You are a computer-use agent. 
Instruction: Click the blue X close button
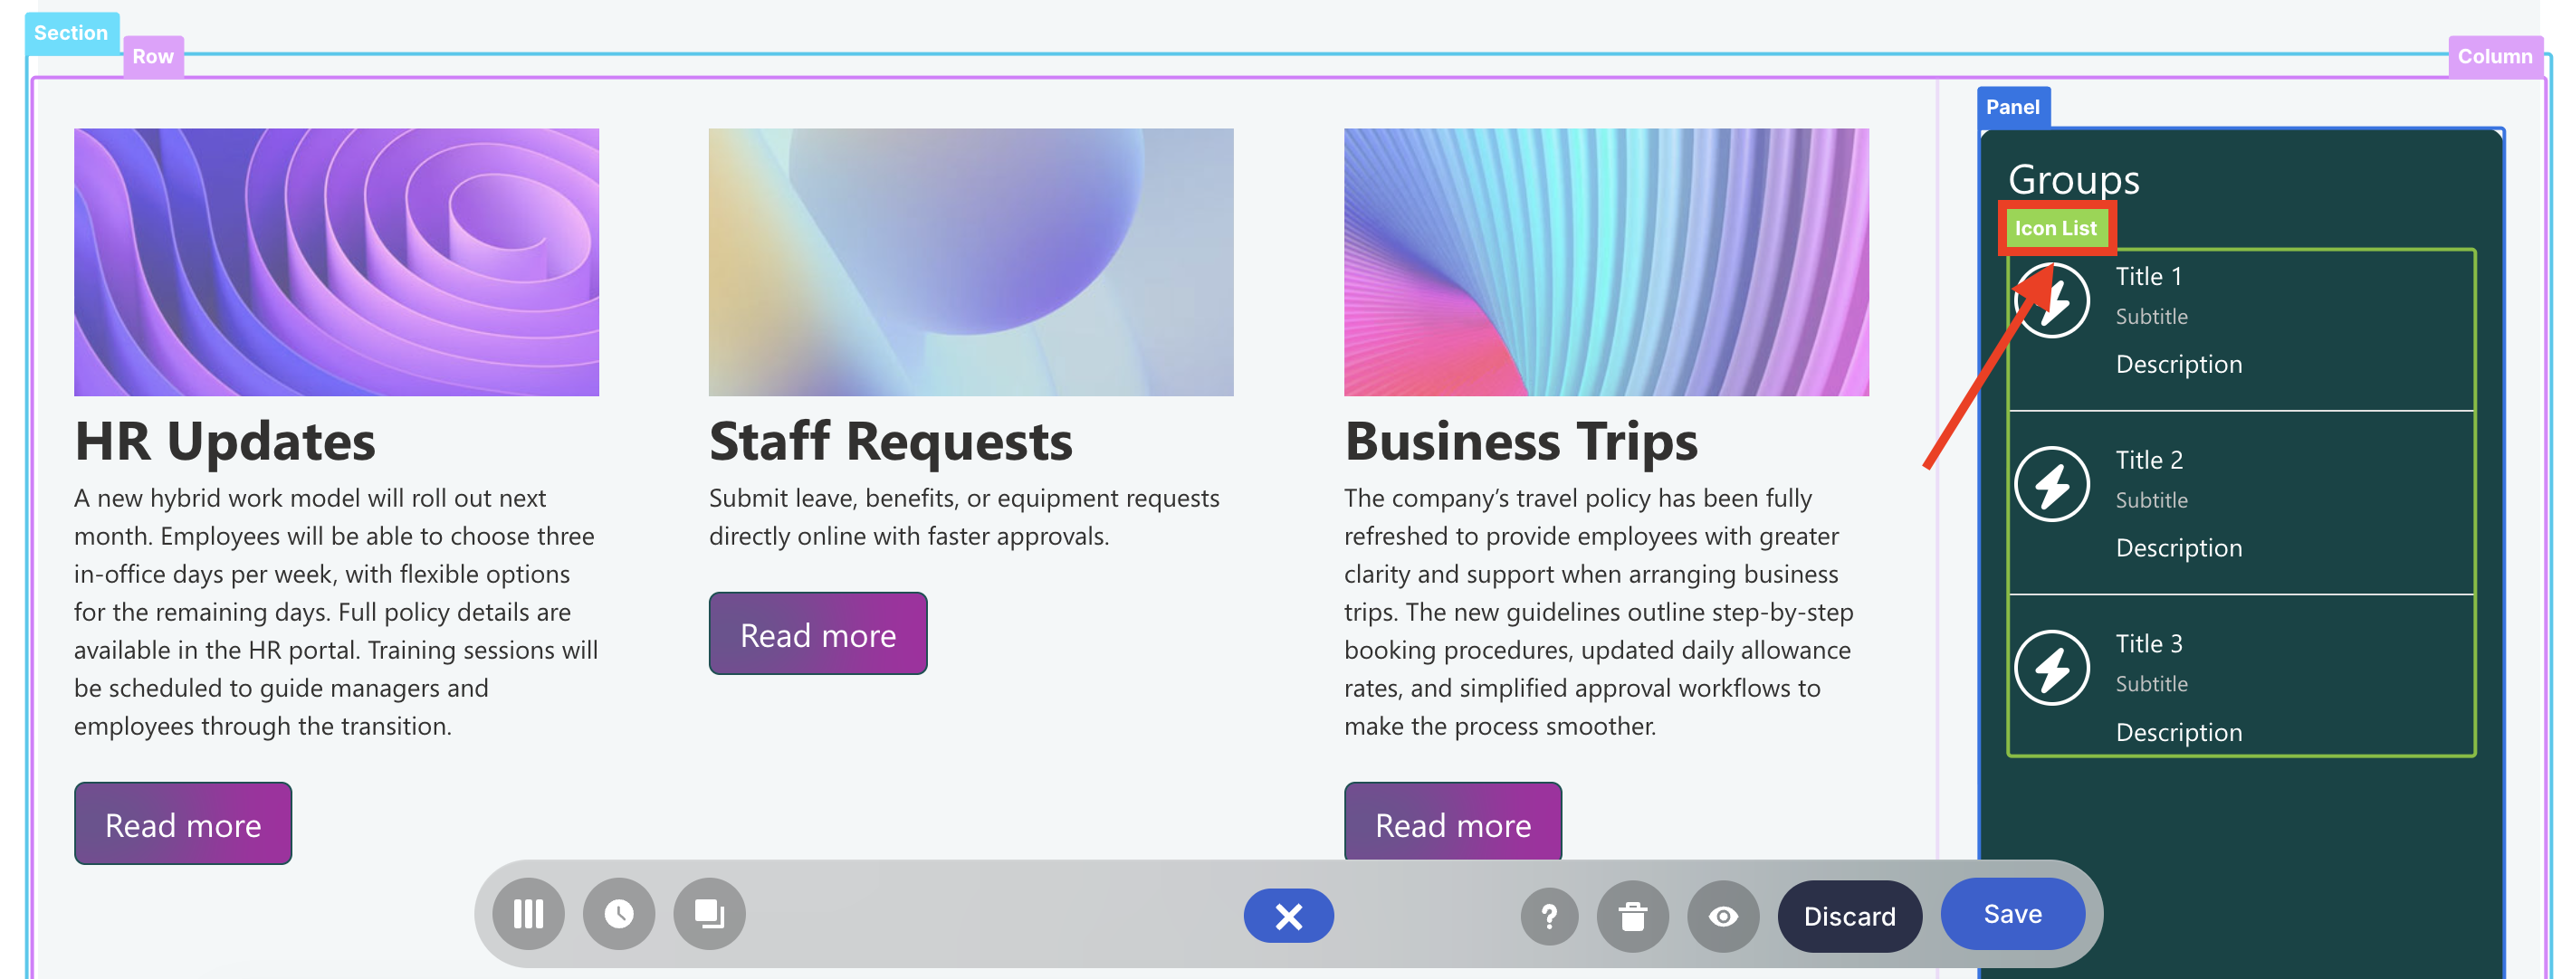click(x=1287, y=917)
